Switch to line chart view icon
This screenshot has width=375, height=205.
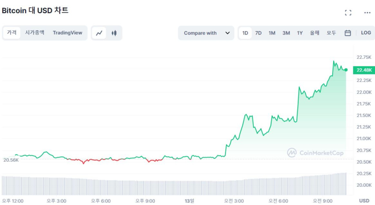pyautogui.click(x=99, y=33)
